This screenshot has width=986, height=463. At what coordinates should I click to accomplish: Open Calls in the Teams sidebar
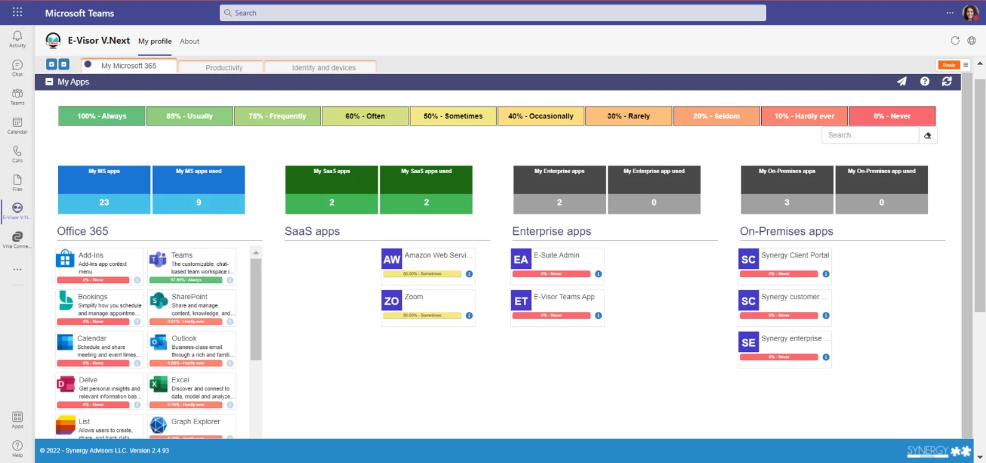(x=17, y=154)
